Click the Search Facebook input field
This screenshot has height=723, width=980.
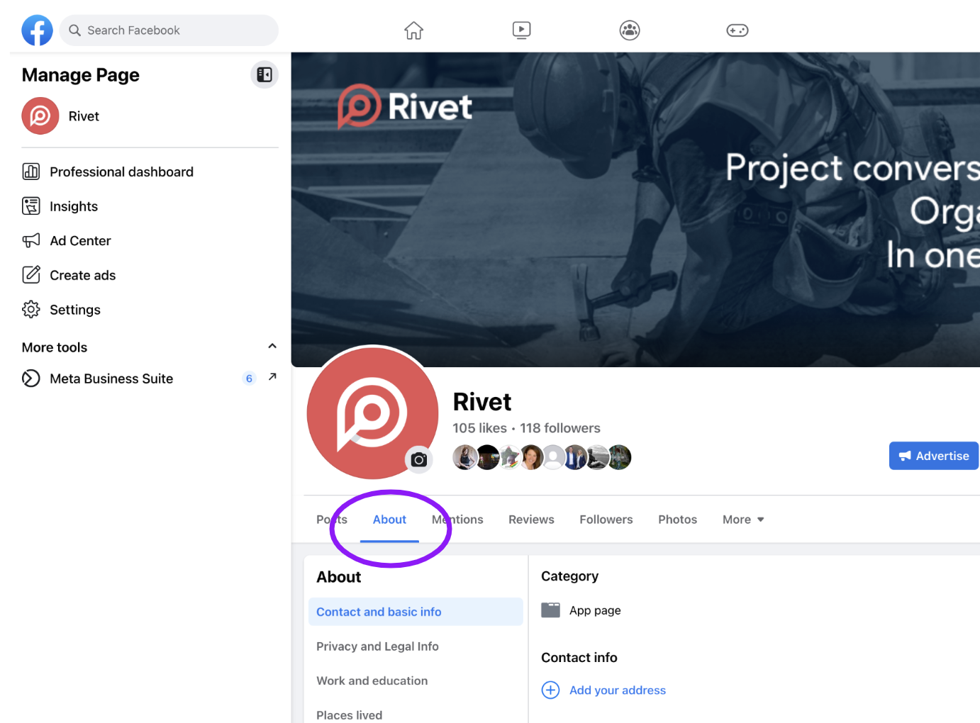pyautogui.click(x=169, y=30)
